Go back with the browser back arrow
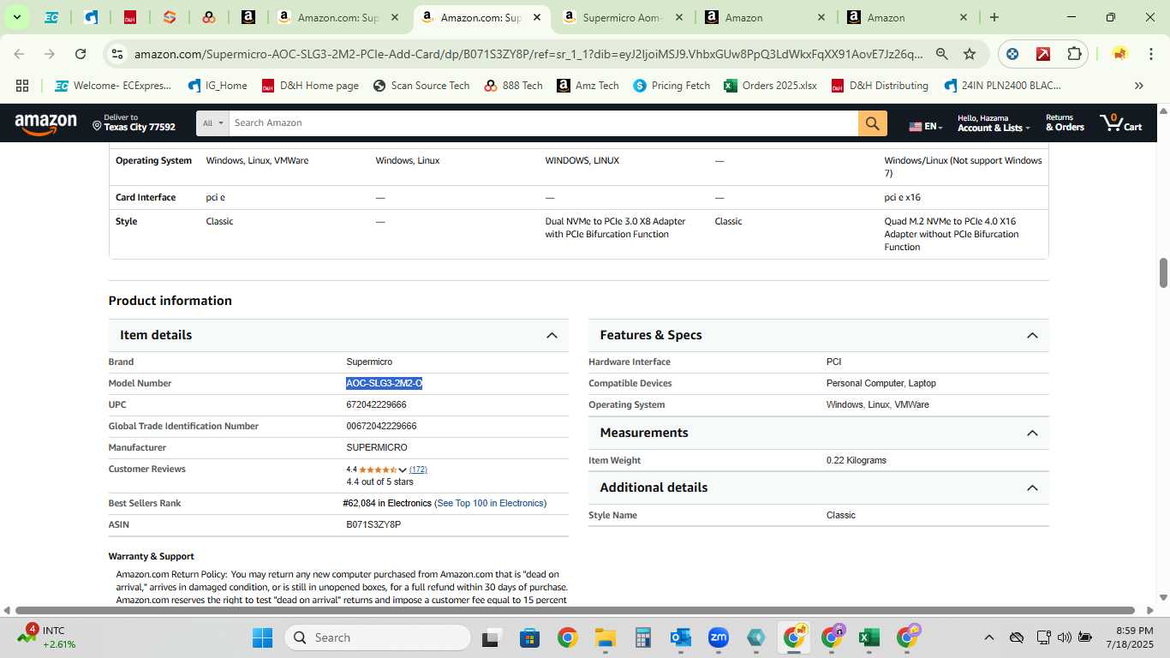This screenshot has width=1170, height=658. click(19, 54)
